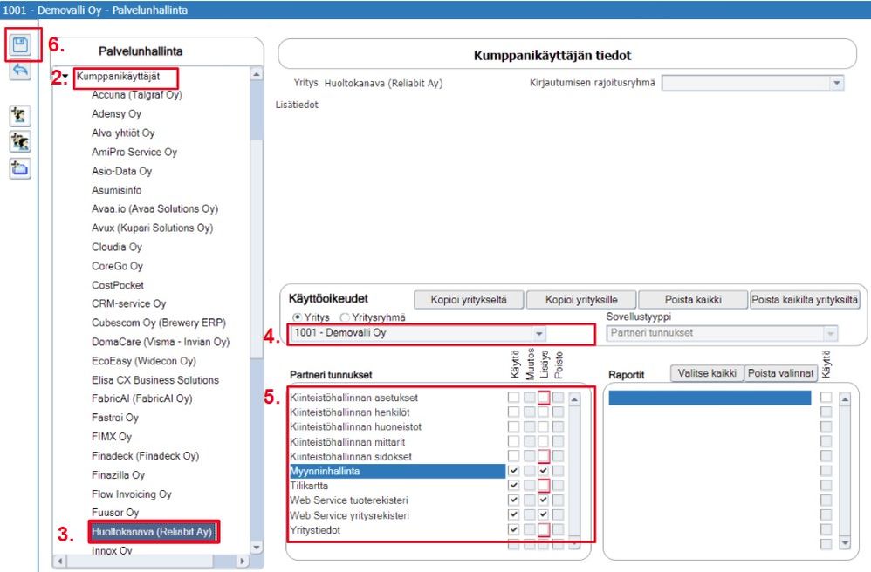
Task: Collapse the Kumppanikäyttäjät tree node
Action: pos(65,77)
